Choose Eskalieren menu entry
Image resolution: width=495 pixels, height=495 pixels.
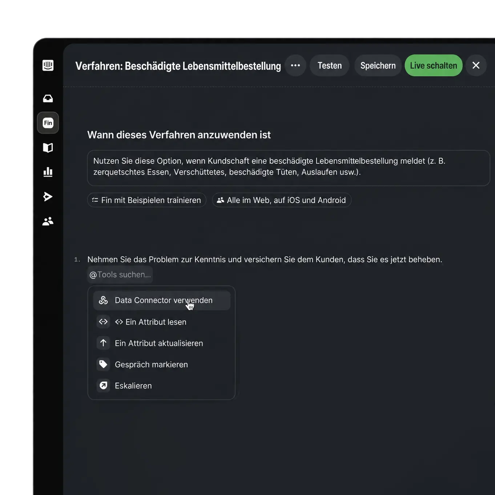[x=162, y=386]
